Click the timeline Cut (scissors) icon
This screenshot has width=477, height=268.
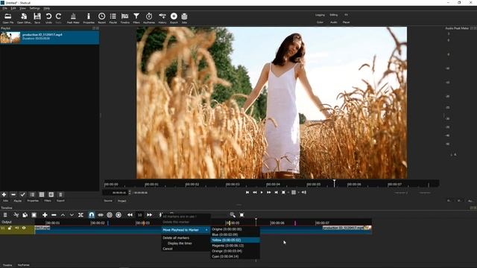(16, 215)
